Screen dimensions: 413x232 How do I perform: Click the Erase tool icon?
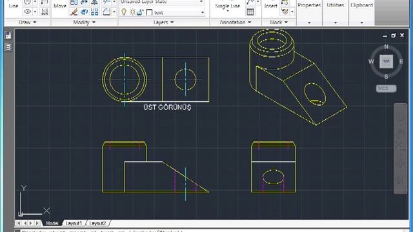tap(74, 12)
